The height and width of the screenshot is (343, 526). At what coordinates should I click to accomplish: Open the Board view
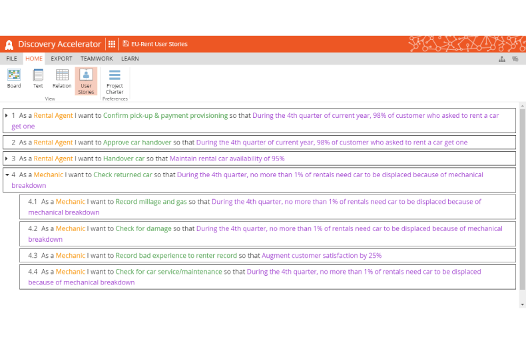[14, 79]
